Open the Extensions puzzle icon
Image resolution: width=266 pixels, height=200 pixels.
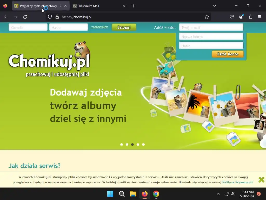click(x=250, y=17)
